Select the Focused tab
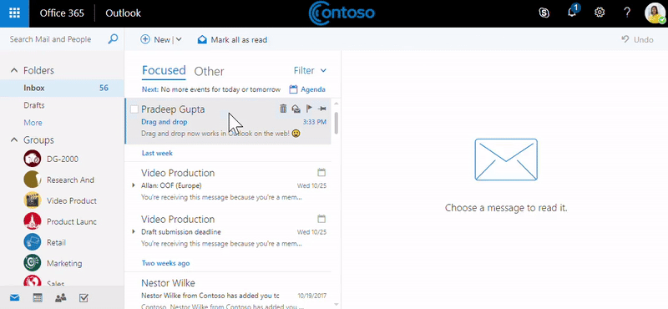668x309 pixels. click(x=164, y=70)
